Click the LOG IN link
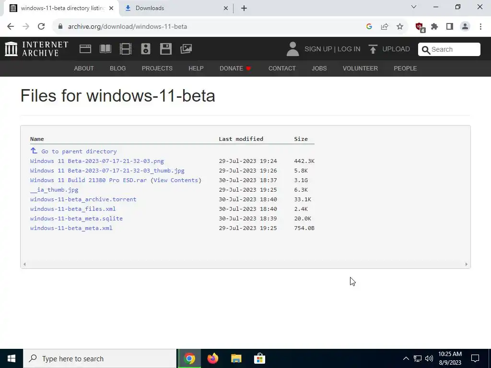491x368 pixels. [x=349, y=49]
